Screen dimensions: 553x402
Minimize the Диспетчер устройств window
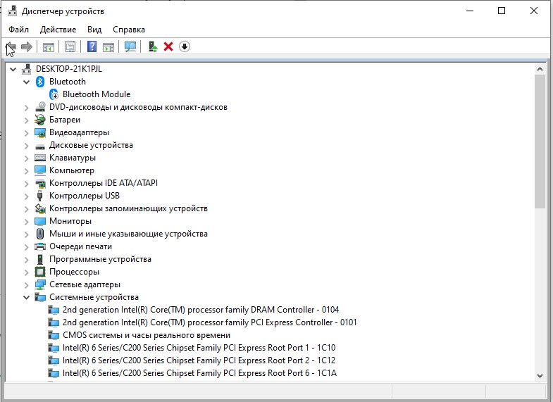(470, 11)
